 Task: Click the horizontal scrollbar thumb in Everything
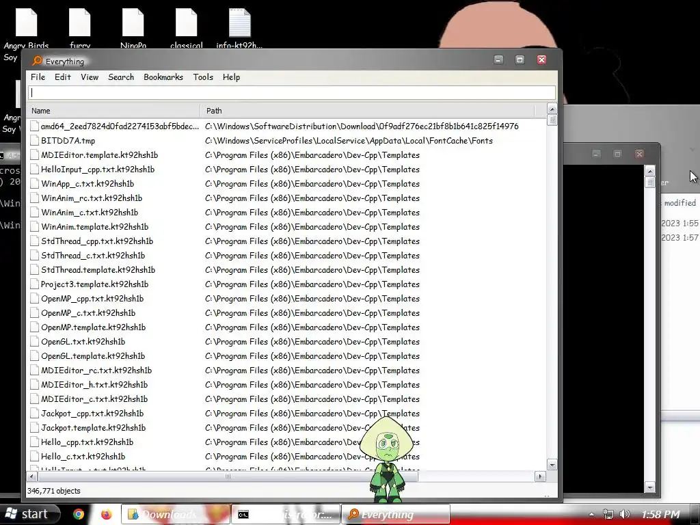click(x=228, y=476)
